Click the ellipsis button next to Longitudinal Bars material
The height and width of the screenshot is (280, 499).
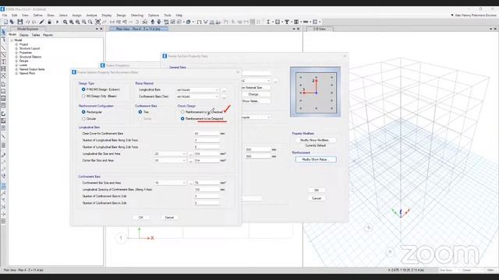pos(224,90)
